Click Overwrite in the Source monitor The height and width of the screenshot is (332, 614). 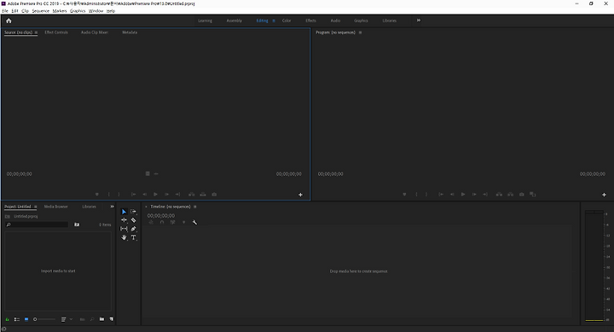(x=203, y=195)
